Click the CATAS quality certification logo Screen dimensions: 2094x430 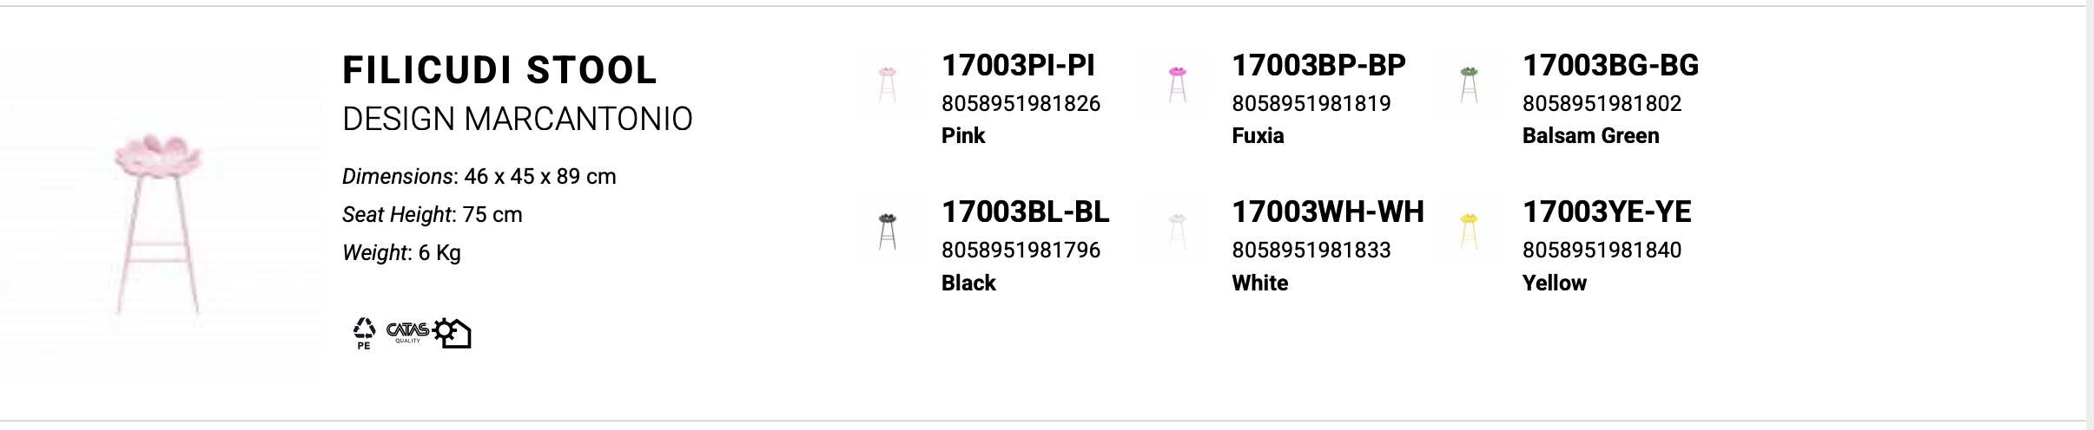pyautogui.click(x=406, y=331)
